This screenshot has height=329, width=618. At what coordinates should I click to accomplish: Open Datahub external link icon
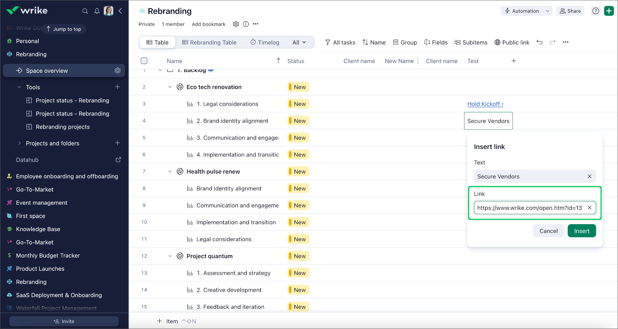[x=118, y=160]
